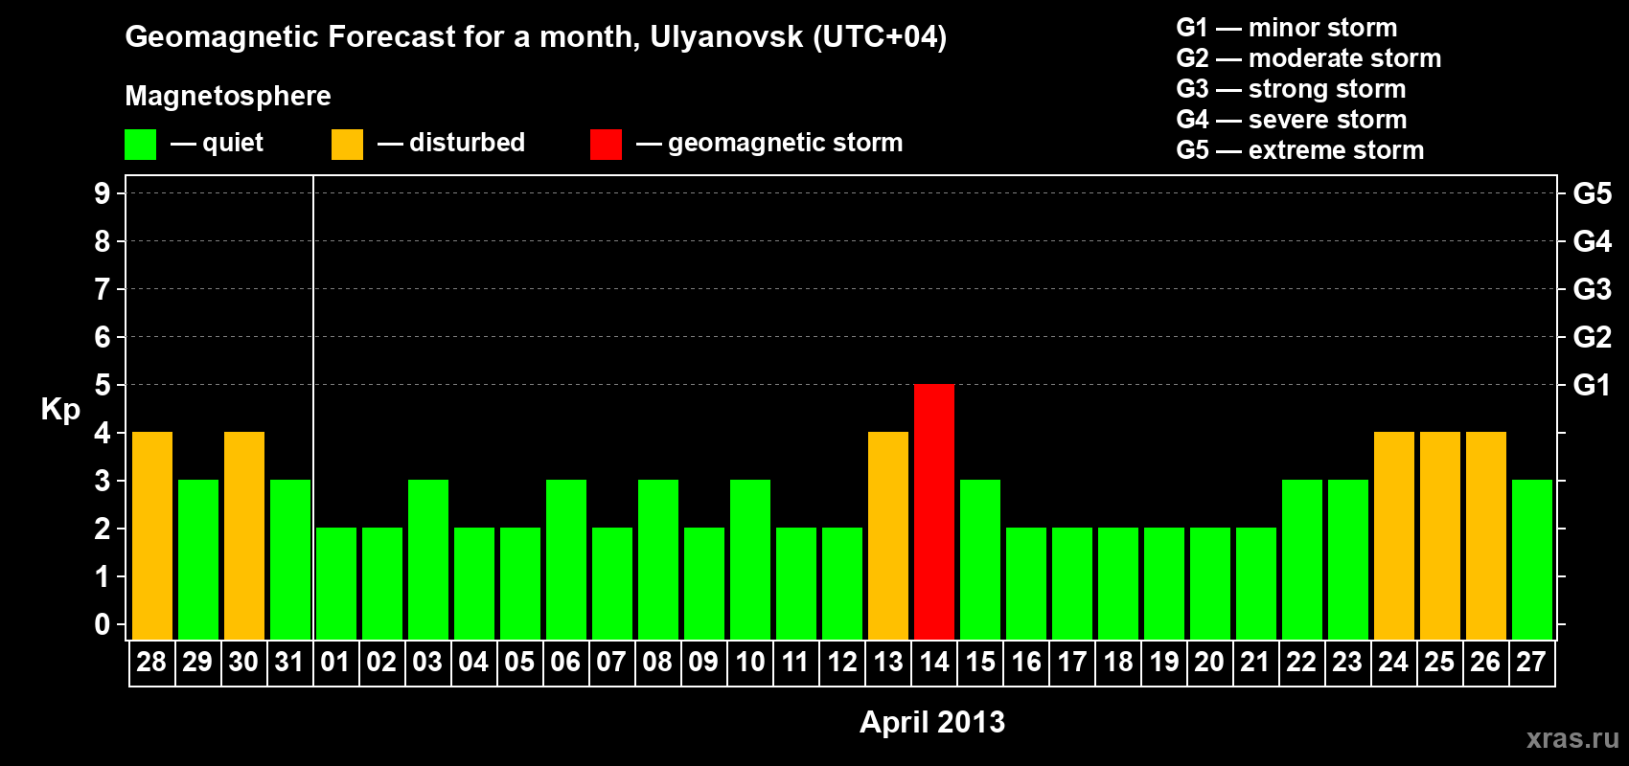Image resolution: width=1629 pixels, height=766 pixels.
Task: Click the April 2013 month label
Action: (932, 722)
